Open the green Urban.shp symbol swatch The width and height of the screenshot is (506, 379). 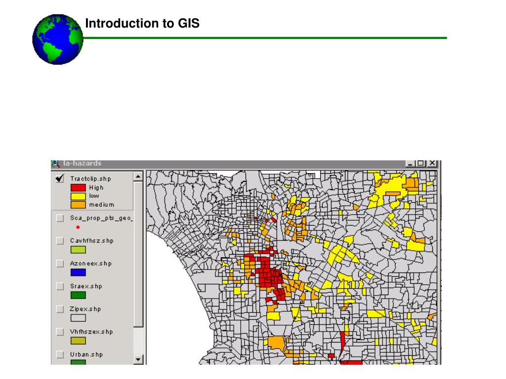[x=78, y=362]
